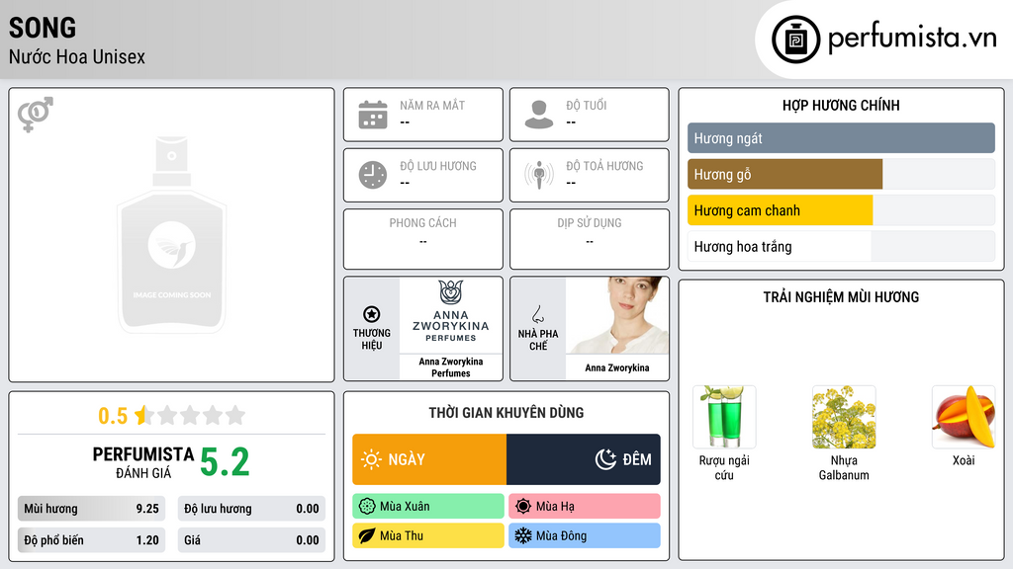This screenshot has height=569, width=1013.
Task: Click the star badge icon above Thương hiệu
Action: click(372, 314)
